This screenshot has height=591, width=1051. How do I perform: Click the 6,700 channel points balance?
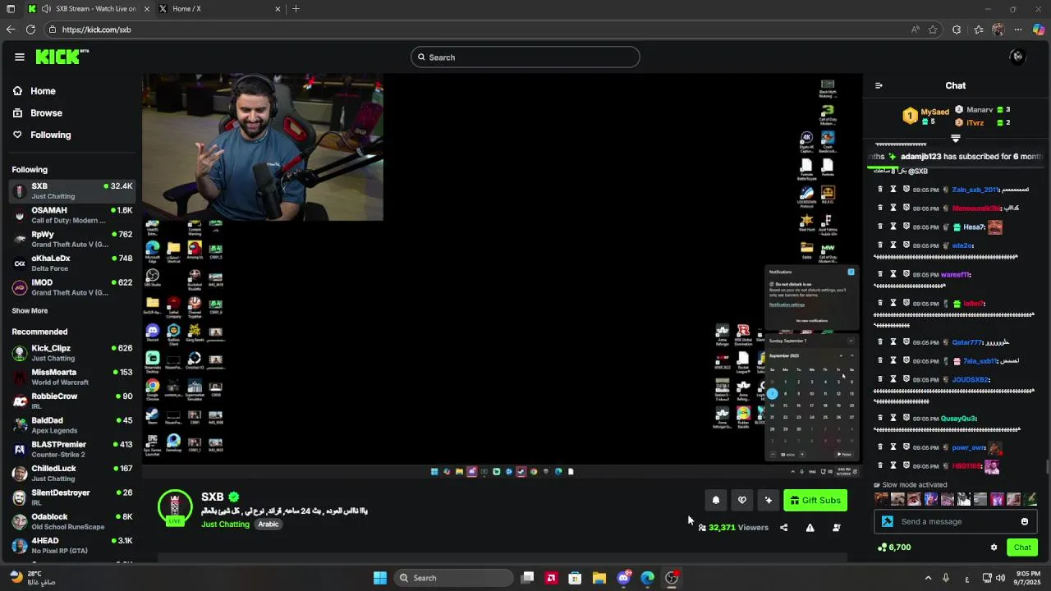click(x=894, y=547)
